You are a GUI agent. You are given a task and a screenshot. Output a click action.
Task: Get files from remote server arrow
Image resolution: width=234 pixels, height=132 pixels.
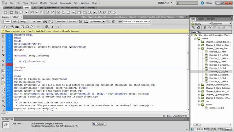[x=205, y=28]
